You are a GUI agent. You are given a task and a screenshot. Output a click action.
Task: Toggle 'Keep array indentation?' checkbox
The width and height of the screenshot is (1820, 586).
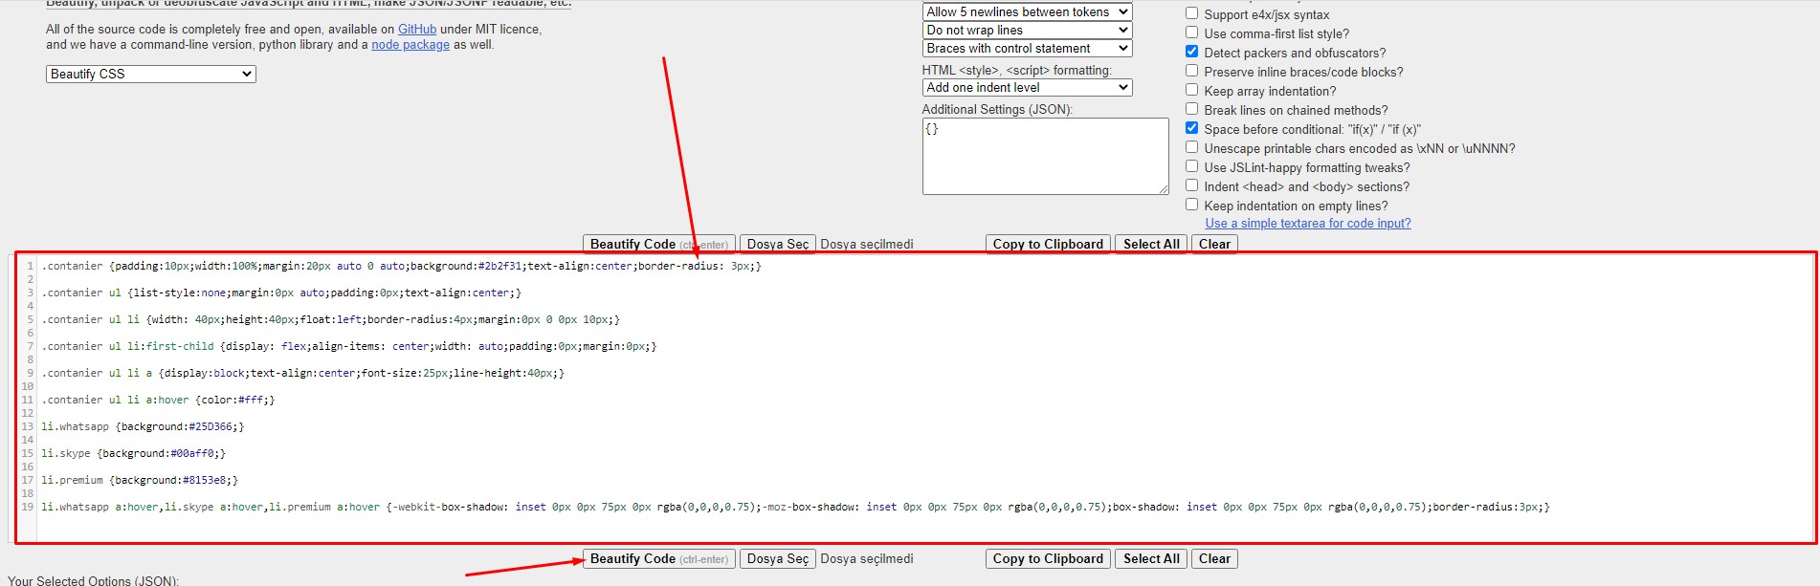(x=1191, y=90)
